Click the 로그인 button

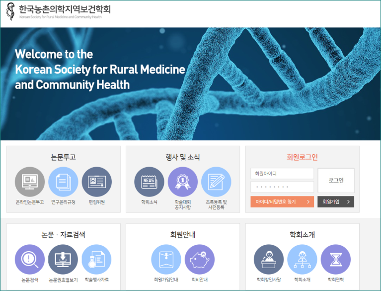(x=336, y=180)
